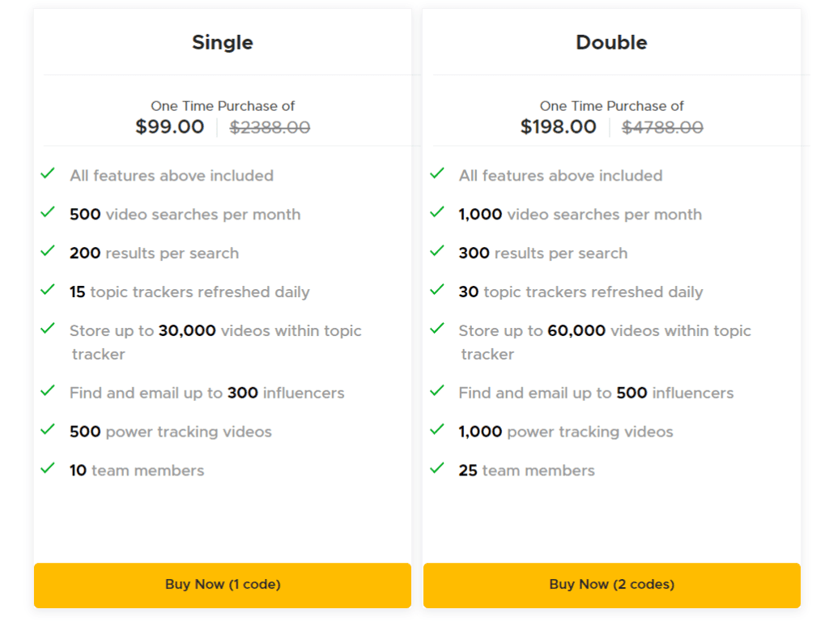Viewport: 829px width, 626px height.
Task: Click the crossed-out $2388.00 price
Action: pyautogui.click(x=269, y=126)
